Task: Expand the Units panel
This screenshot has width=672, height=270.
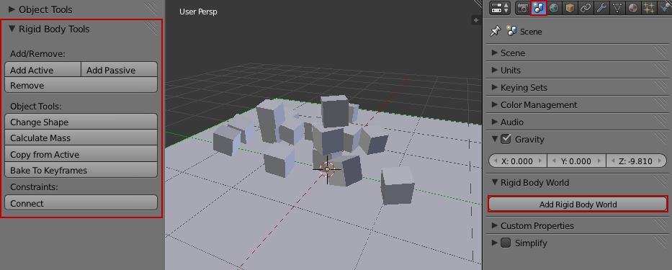Action: [495, 70]
